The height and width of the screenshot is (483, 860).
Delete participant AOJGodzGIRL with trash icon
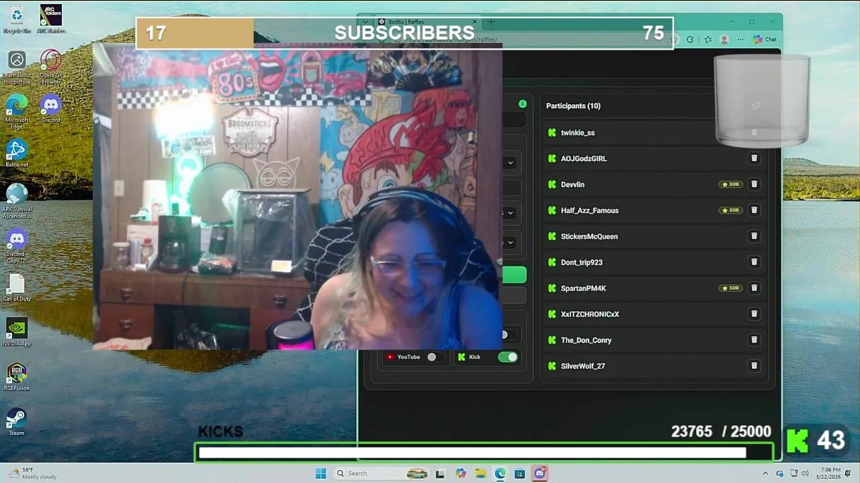(x=754, y=158)
